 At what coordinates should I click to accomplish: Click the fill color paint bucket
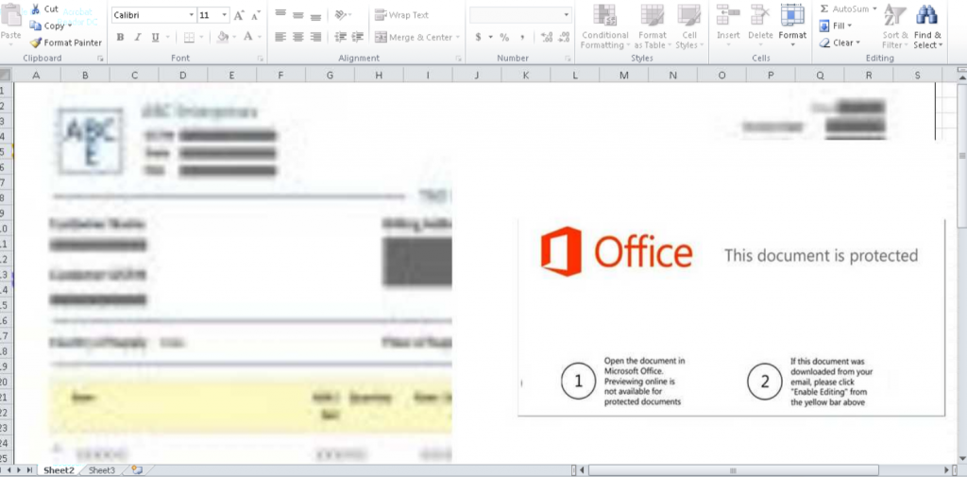[223, 37]
